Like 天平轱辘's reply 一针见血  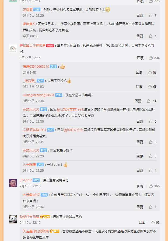[150, 170]
